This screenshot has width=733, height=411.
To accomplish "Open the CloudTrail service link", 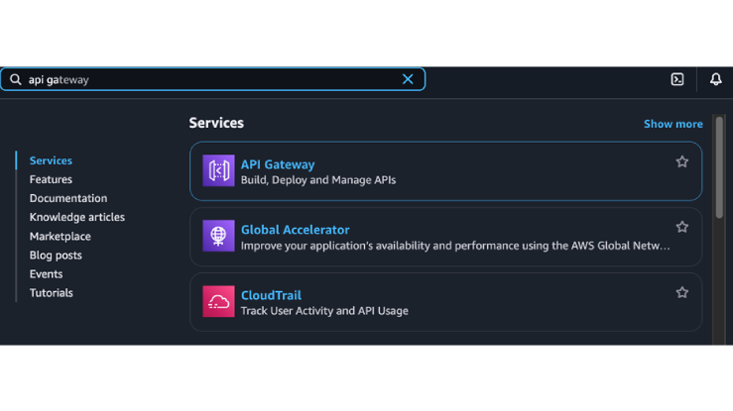I will [x=271, y=295].
